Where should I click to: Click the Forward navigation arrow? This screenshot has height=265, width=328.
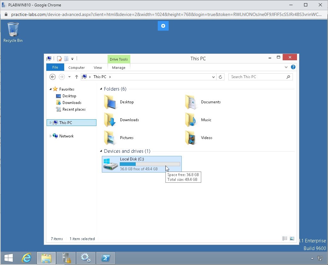(62, 77)
